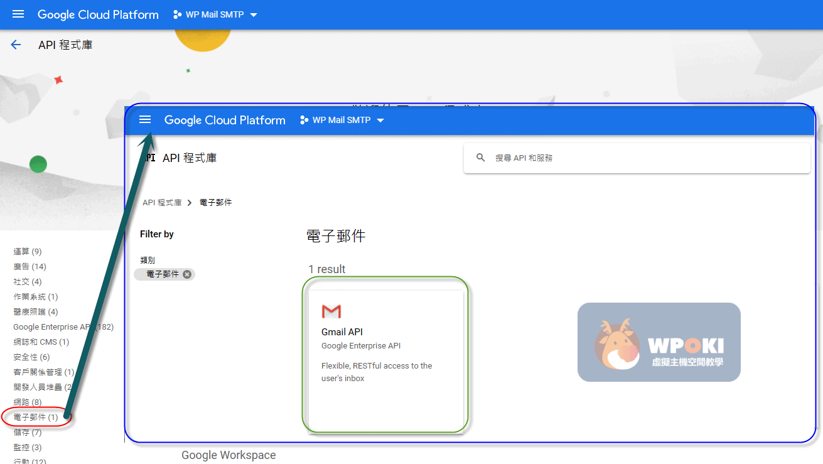
Task: Click the project icon beside WP Mail SMTP in the inset header
Action: tap(304, 120)
